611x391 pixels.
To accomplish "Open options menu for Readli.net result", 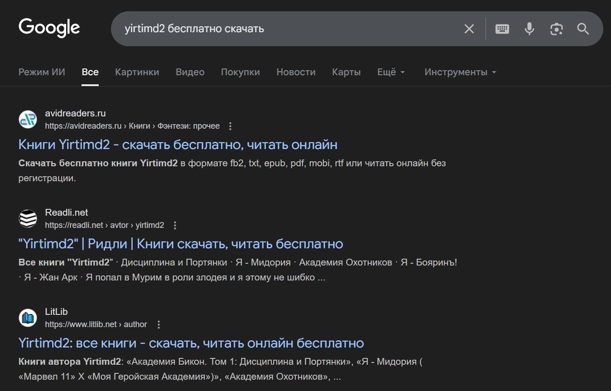I will click(175, 225).
